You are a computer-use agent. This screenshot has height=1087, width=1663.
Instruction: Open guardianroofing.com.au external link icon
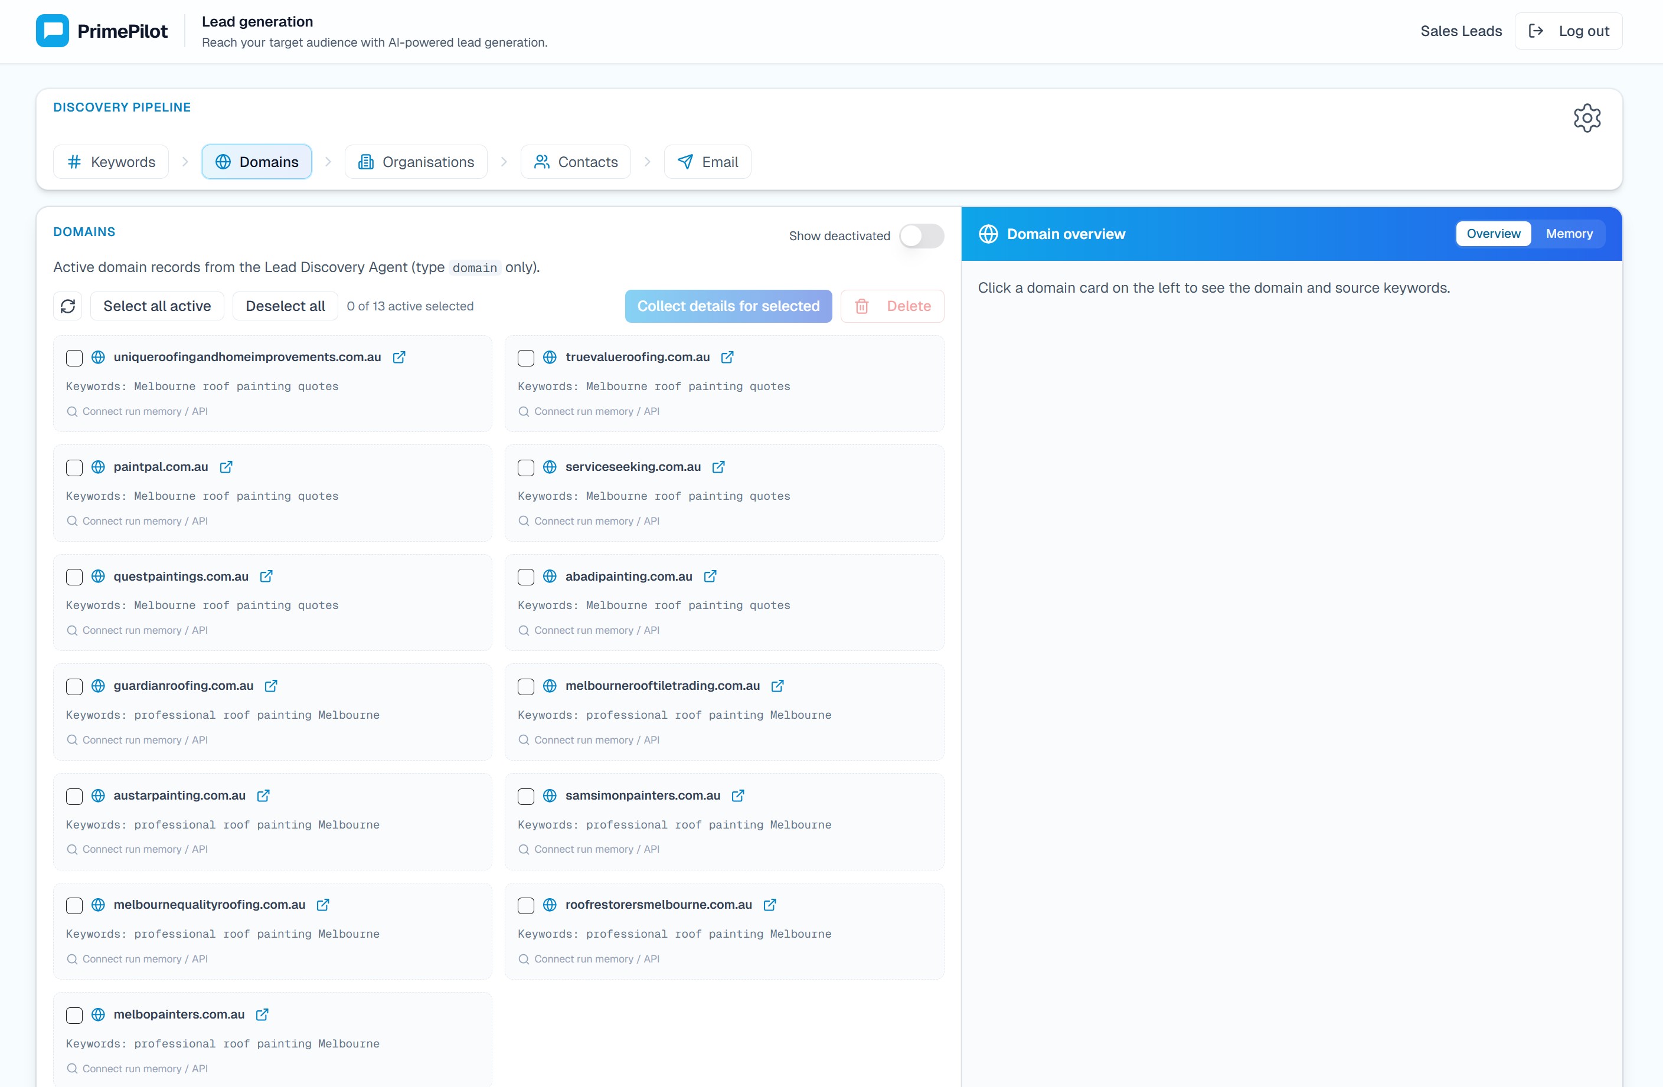(x=271, y=686)
